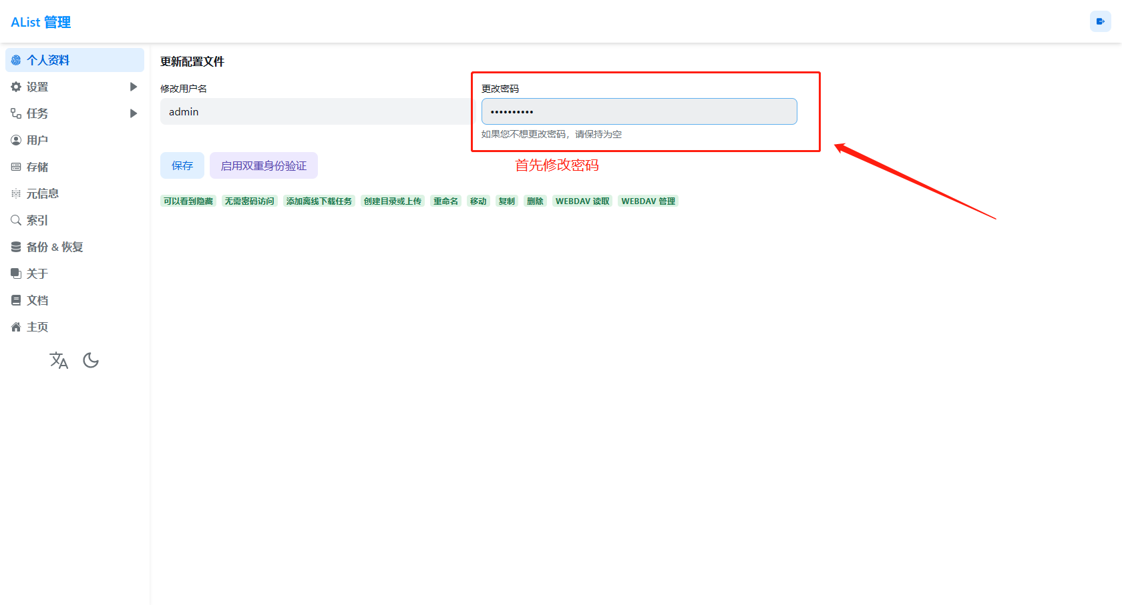1122x605 pixels.
Task: Expand the 任务 submenu arrow
Action: (x=134, y=113)
